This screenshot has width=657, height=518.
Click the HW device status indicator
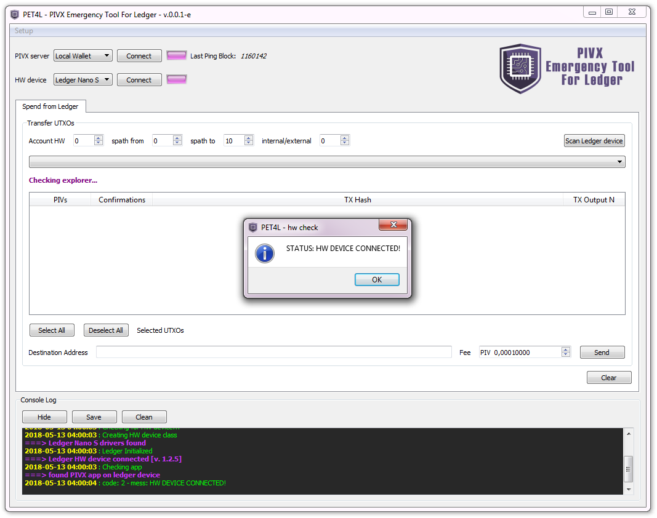(x=176, y=79)
